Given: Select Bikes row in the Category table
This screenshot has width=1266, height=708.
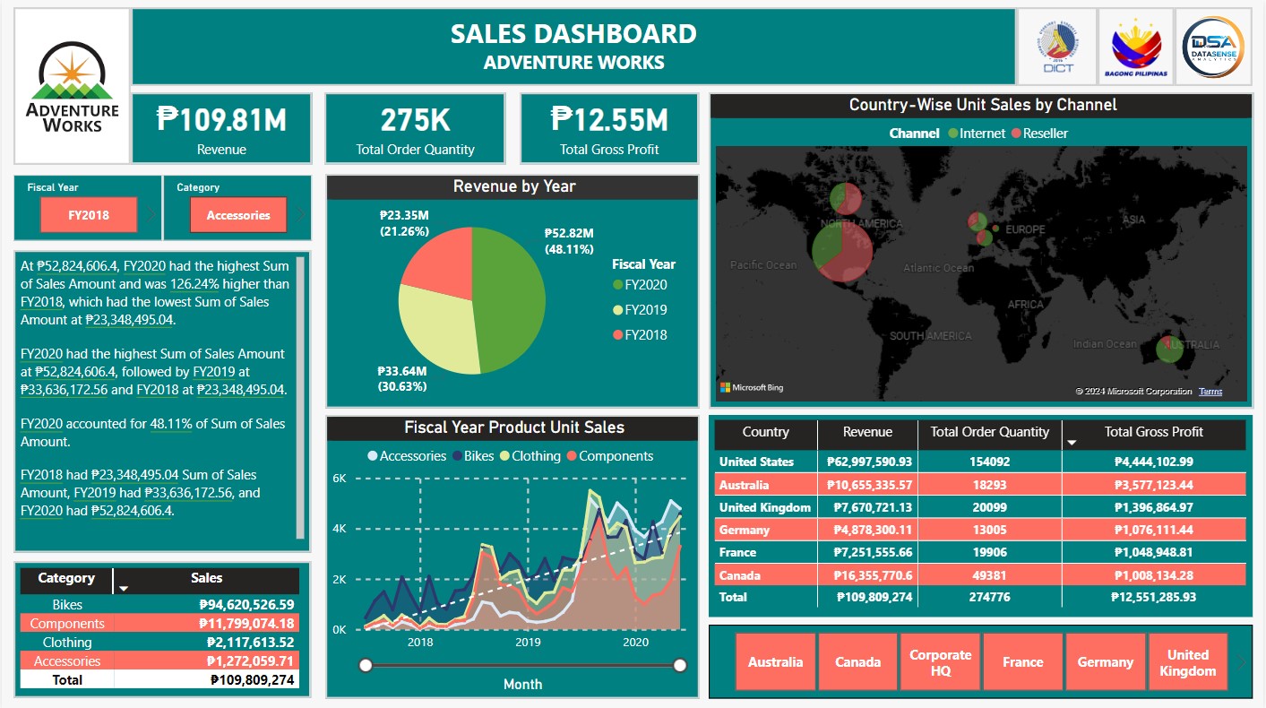Looking at the screenshot, I should click(159, 605).
